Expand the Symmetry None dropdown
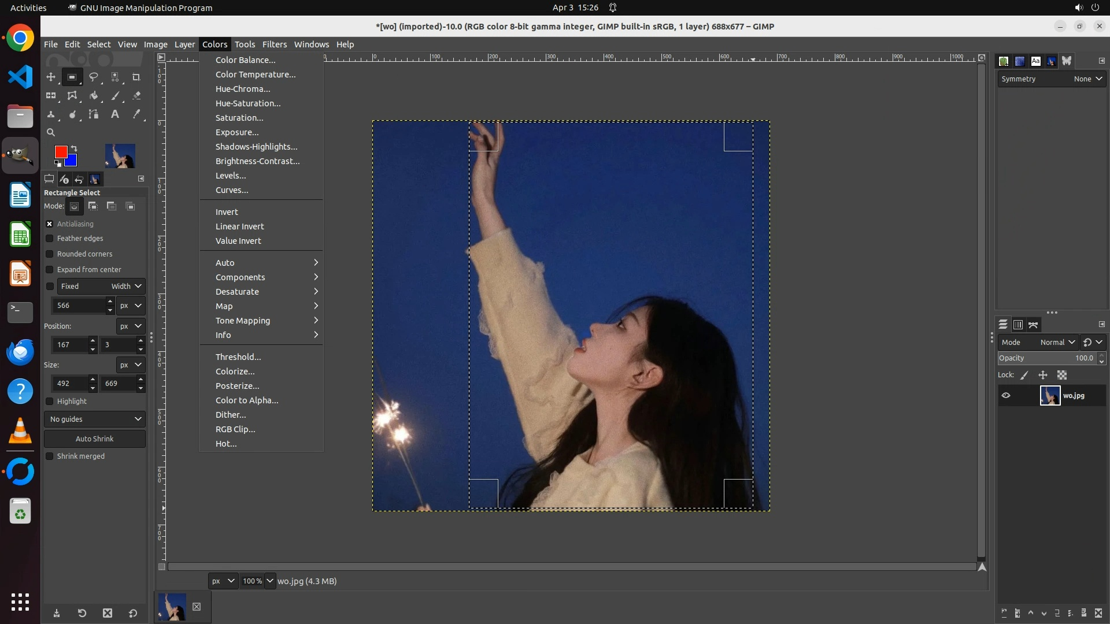The width and height of the screenshot is (1110, 624). [1087, 79]
